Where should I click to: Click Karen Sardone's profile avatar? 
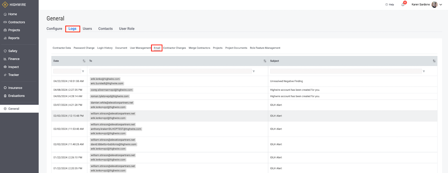(x=435, y=4)
